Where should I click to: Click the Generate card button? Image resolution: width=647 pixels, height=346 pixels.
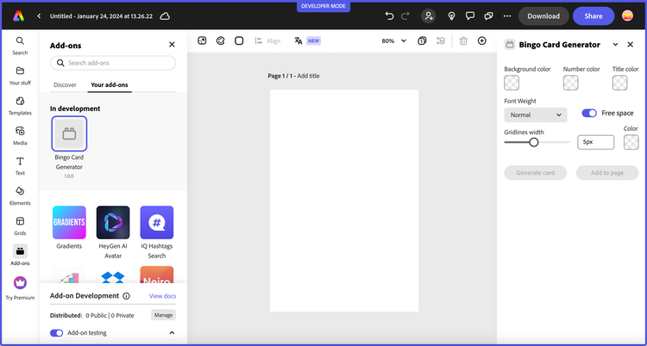coord(535,173)
